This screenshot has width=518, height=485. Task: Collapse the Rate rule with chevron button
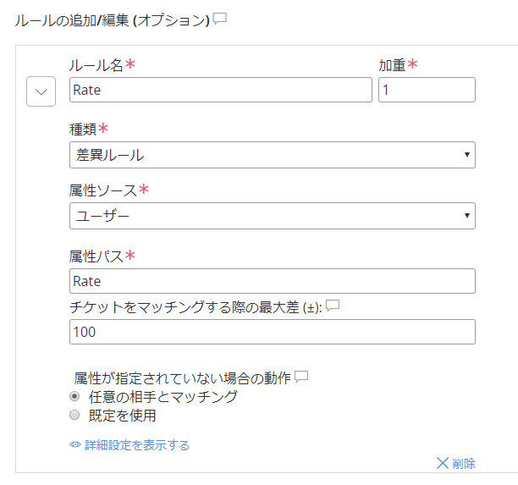click(x=41, y=91)
